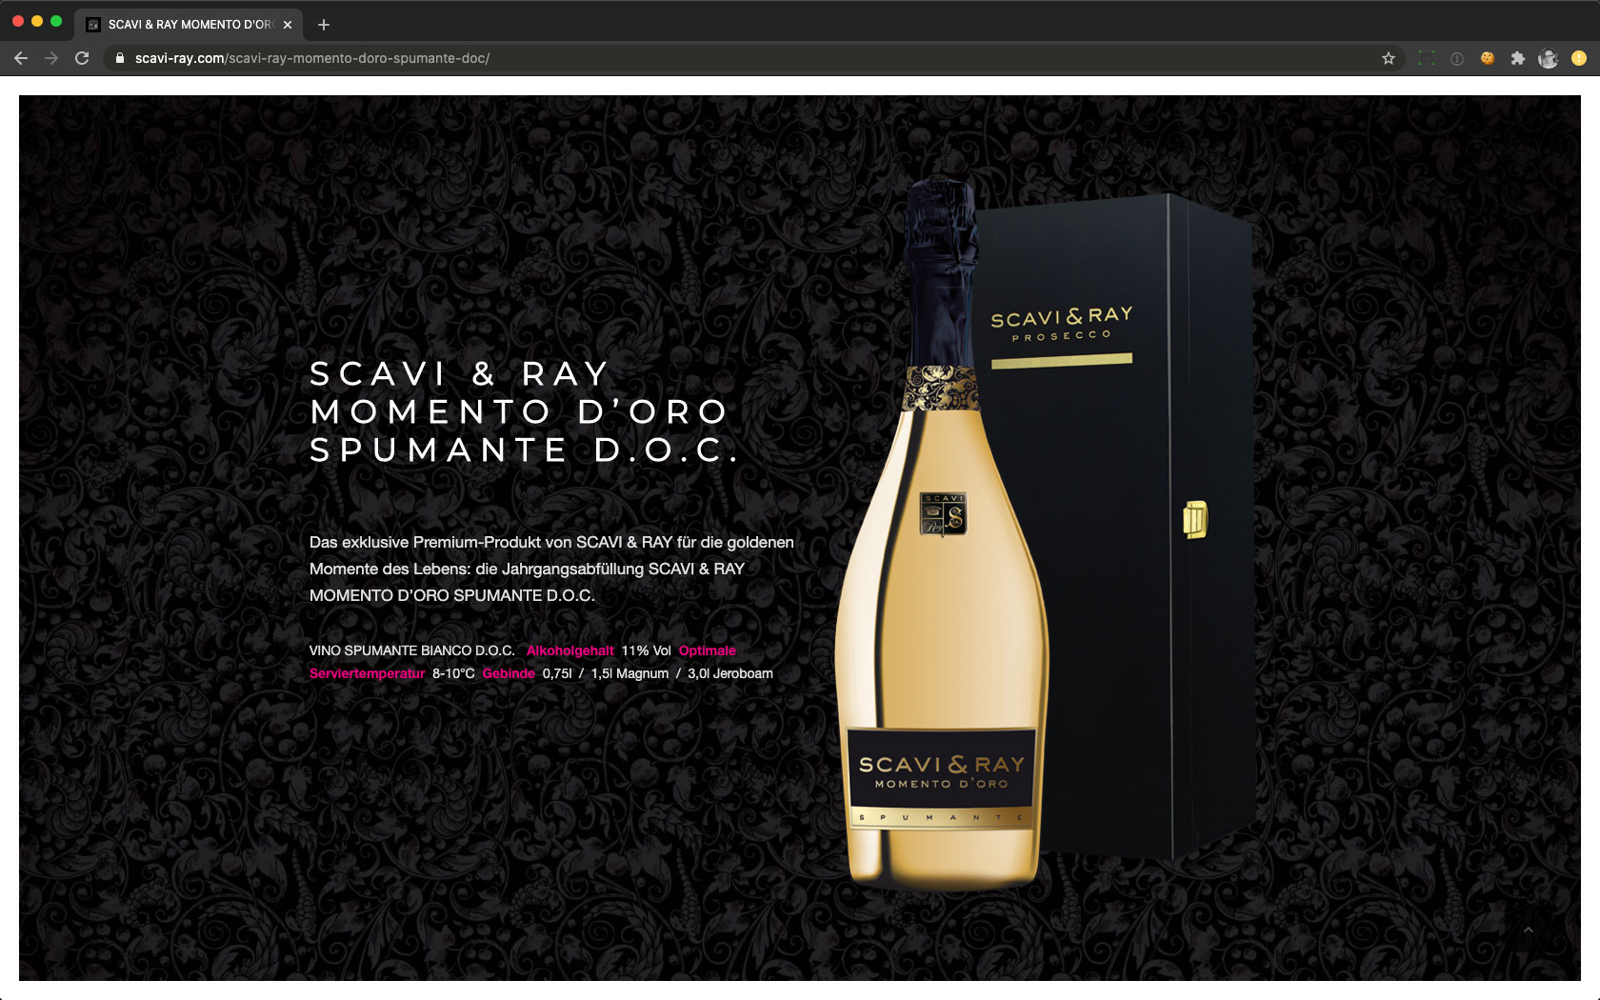This screenshot has width=1600, height=1000.
Task: Open the cookie extension icon
Action: 1487,58
